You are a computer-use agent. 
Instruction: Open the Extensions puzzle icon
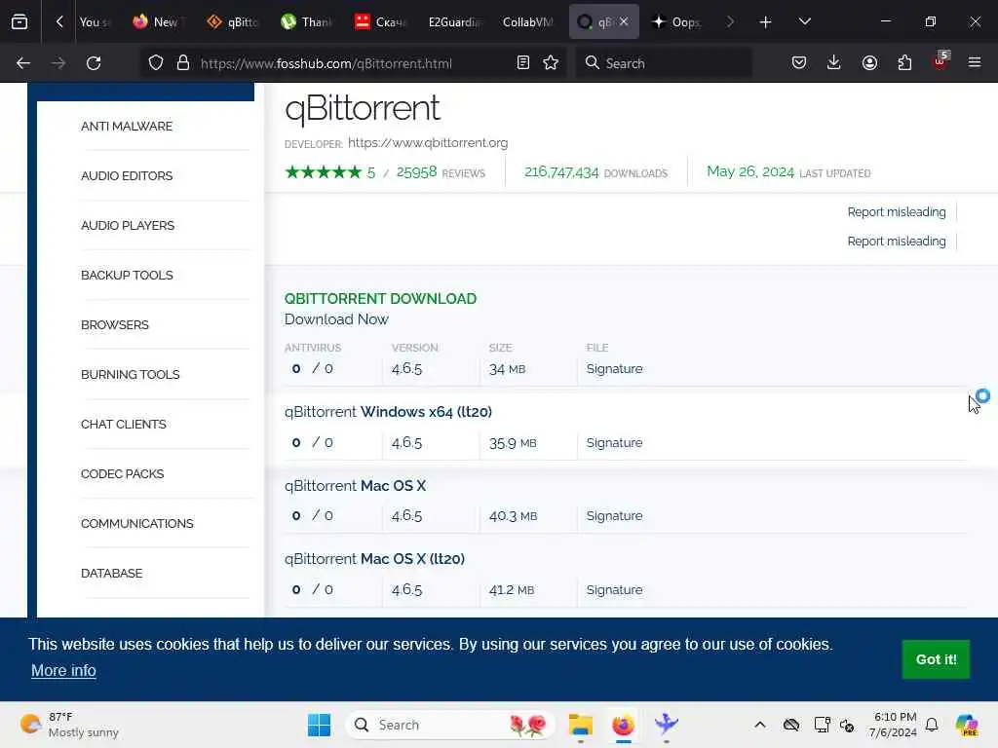pyautogui.click(x=904, y=63)
